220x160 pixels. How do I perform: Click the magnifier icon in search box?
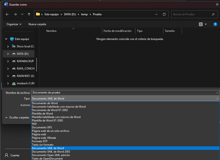point(213,14)
